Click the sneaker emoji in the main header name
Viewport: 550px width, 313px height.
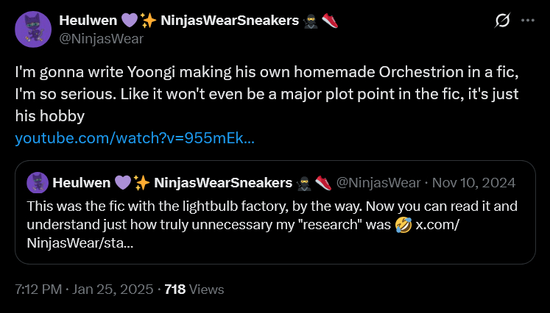(x=330, y=21)
